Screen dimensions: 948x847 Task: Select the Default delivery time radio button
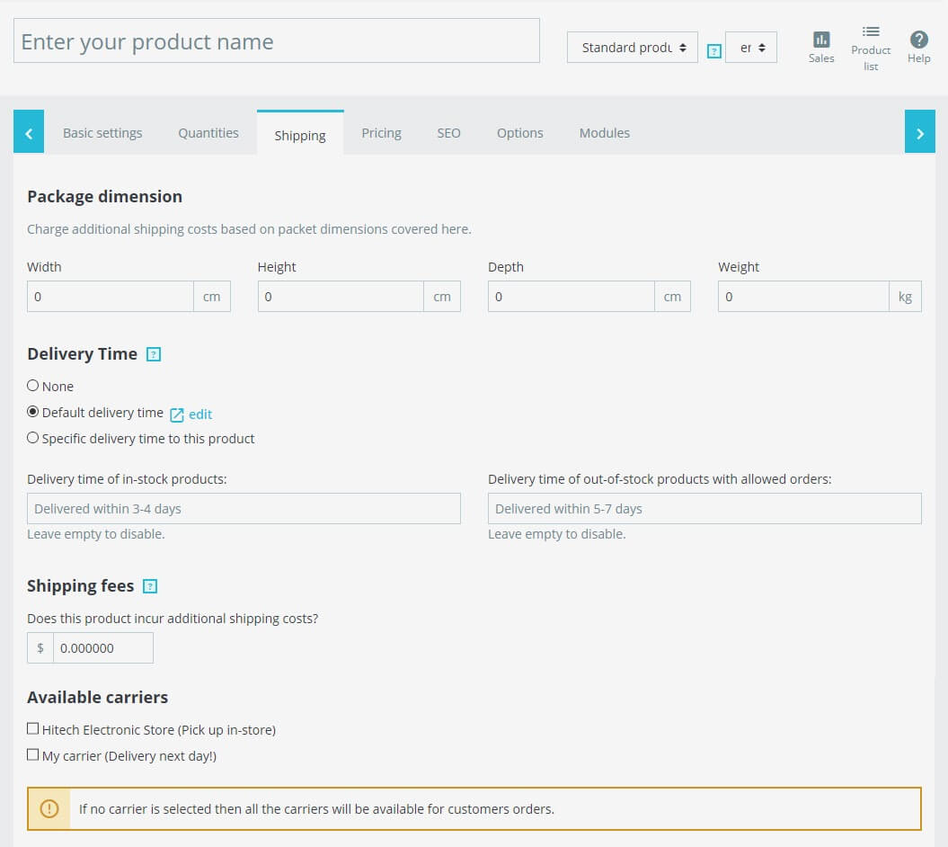click(x=32, y=411)
